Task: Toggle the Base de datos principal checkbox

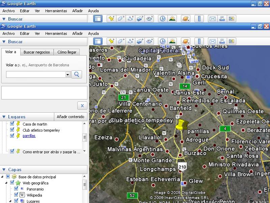Action: (8, 176)
